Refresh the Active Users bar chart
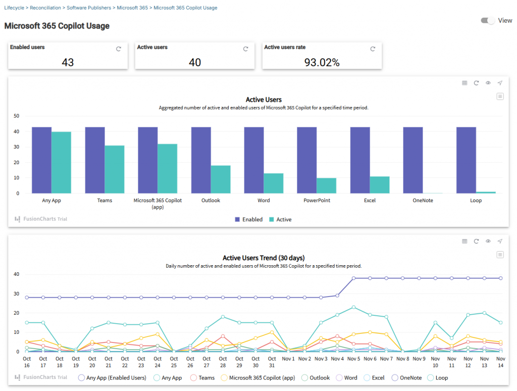517x391 pixels. 476,83
